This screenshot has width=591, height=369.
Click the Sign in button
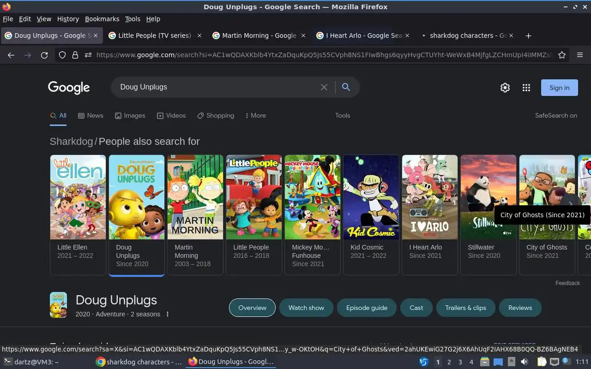pos(559,88)
